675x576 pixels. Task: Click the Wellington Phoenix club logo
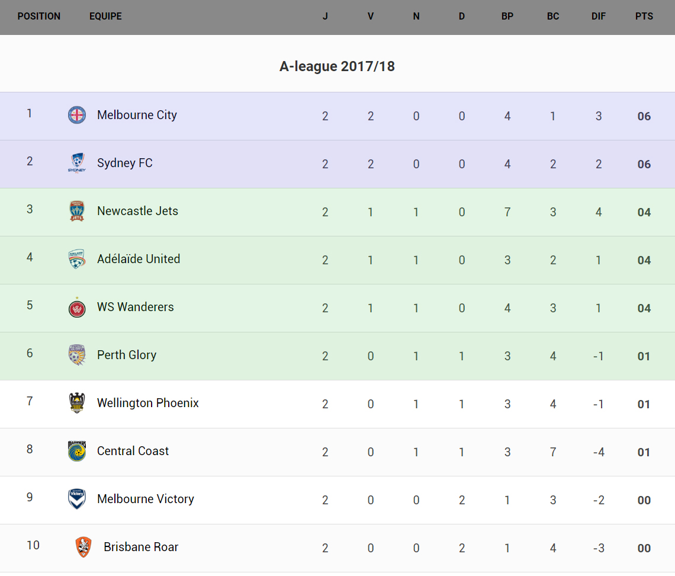(77, 403)
